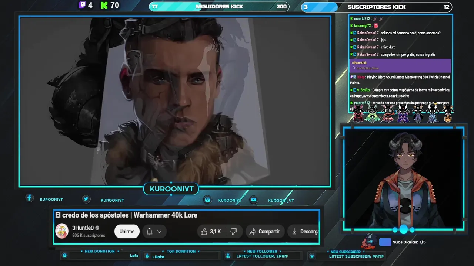Viewport: 474px width, 266px height.
Task: Click the crown icon in New Subscriber
Action: click(312, 256)
